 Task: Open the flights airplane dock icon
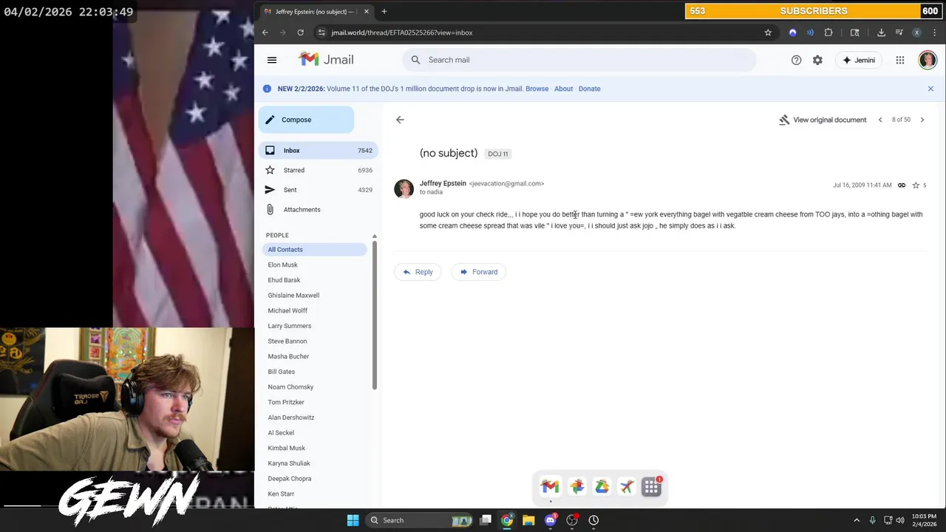click(x=627, y=486)
